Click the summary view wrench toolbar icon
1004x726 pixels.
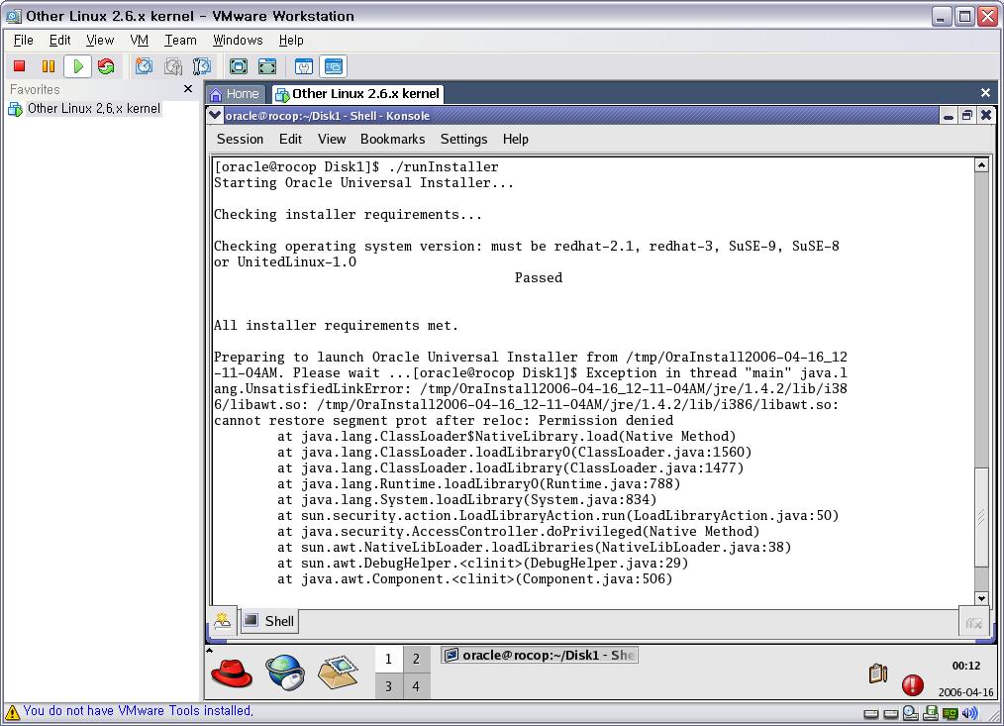[304, 66]
